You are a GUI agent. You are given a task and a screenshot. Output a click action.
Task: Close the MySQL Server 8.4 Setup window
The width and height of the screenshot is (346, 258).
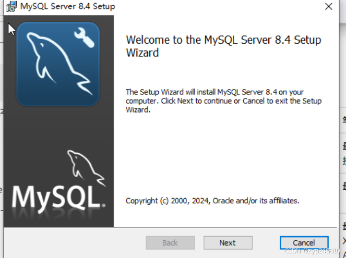click(x=329, y=6)
